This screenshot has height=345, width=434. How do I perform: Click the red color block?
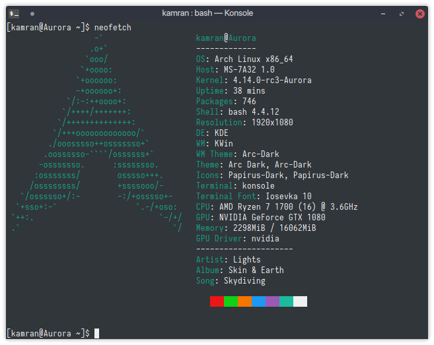coord(217,301)
